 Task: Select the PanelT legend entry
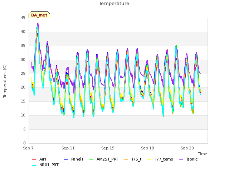tap(74, 159)
